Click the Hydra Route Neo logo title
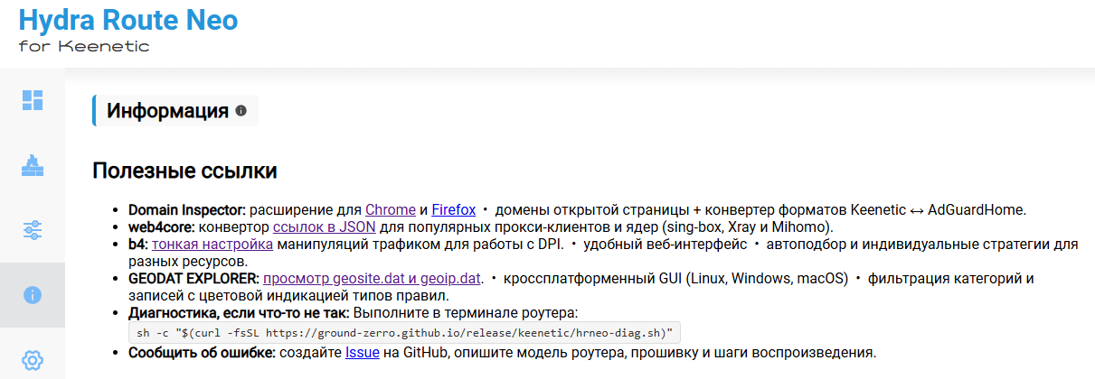Viewport: 1095px width, 379px height. click(127, 20)
